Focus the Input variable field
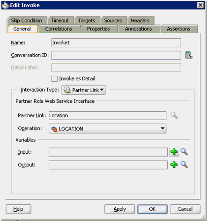The image size is (207, 221). point(108,152)
